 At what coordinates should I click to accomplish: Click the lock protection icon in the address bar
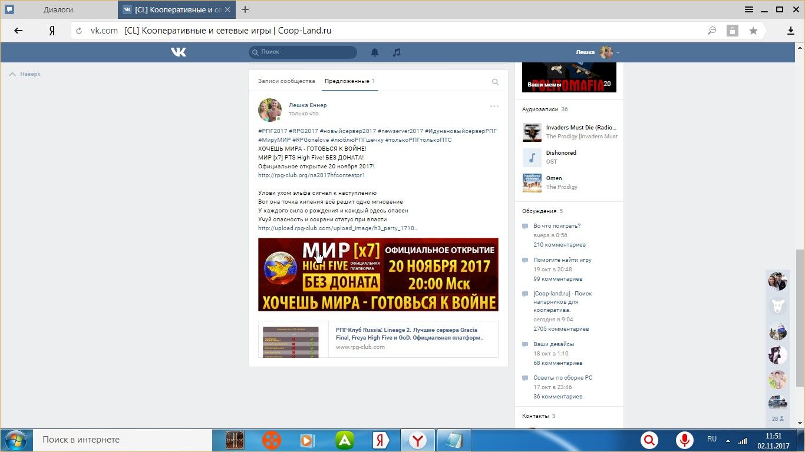[x=732, y=31]
